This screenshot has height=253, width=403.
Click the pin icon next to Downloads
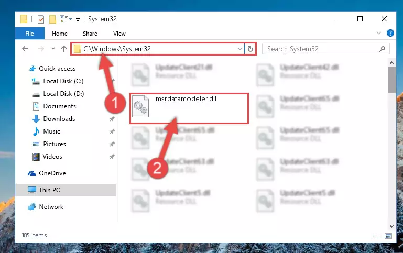click(x=112, y=119)
